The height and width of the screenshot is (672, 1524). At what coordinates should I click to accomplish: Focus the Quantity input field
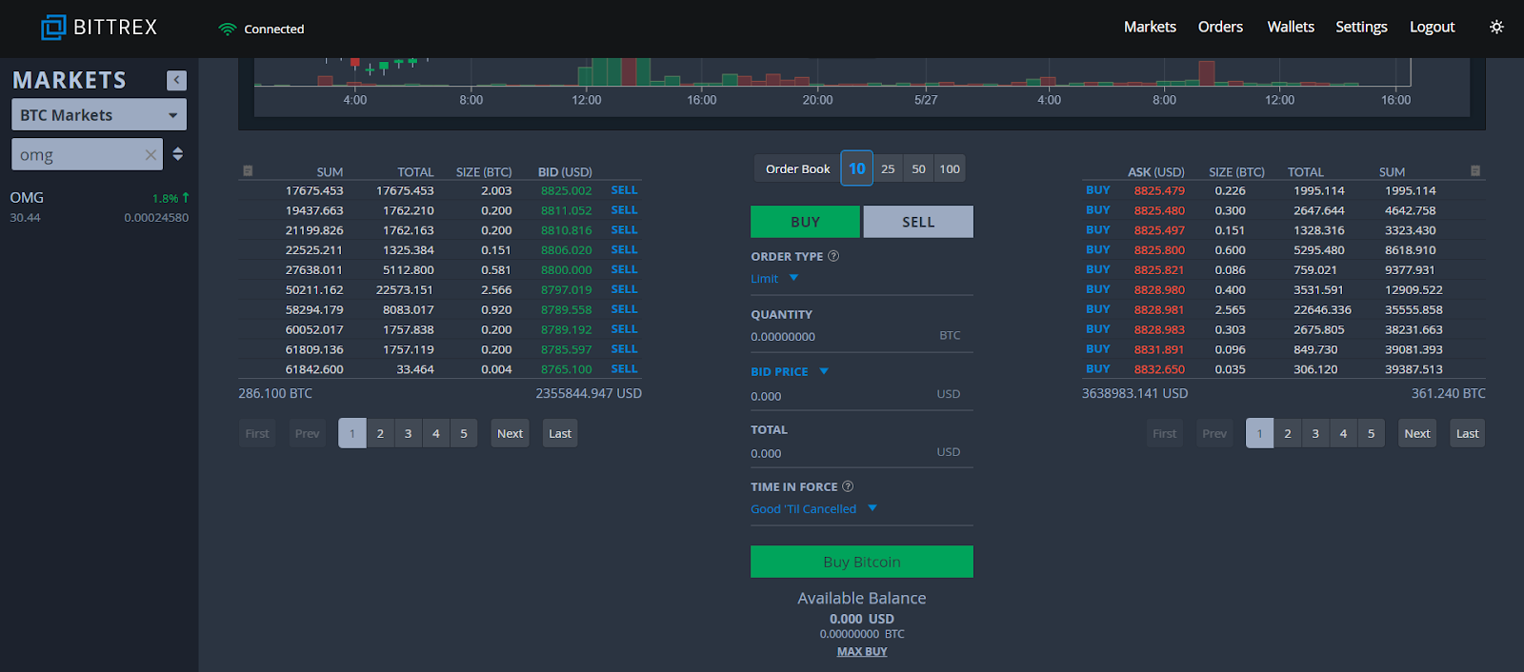[x=862, y=336]
